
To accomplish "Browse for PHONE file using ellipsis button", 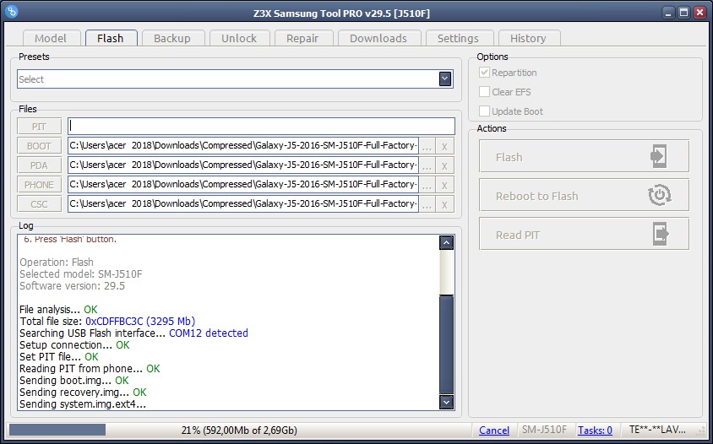I will (427, 185).
